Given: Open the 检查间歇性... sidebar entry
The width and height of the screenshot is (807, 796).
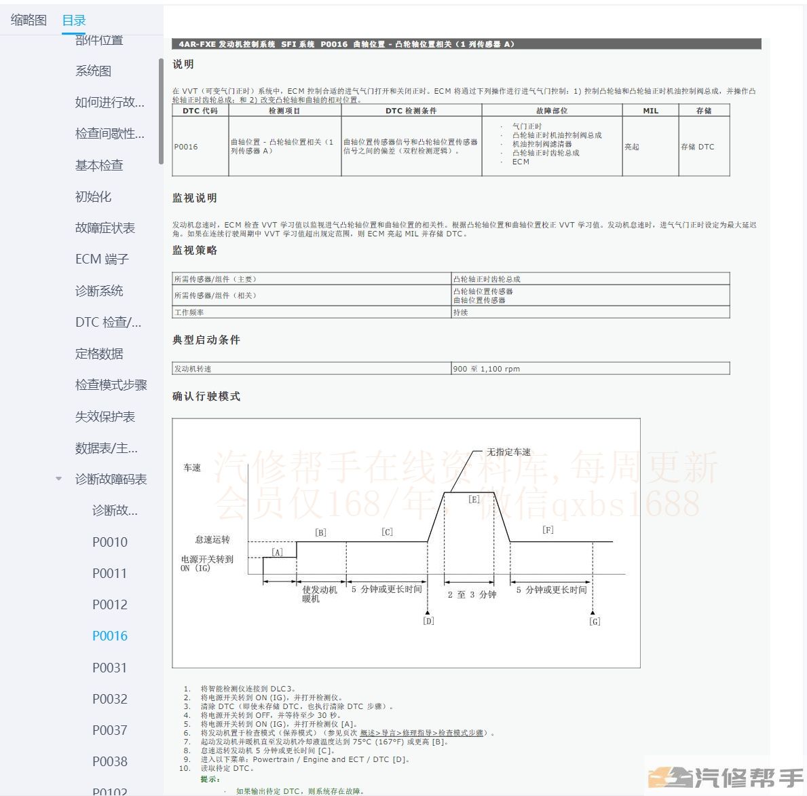Looking at the screenshot, I should pyautogui.click(x=110, y=134).
